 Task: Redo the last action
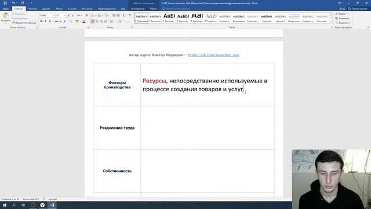pos(23,3)
